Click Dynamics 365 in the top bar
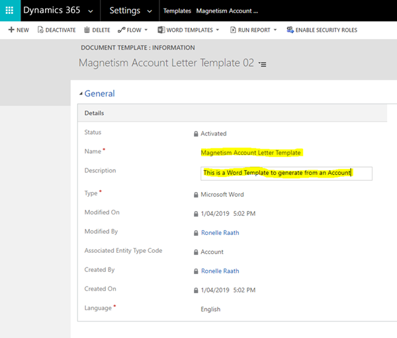The image size is (397, 338). coord(52,11)
